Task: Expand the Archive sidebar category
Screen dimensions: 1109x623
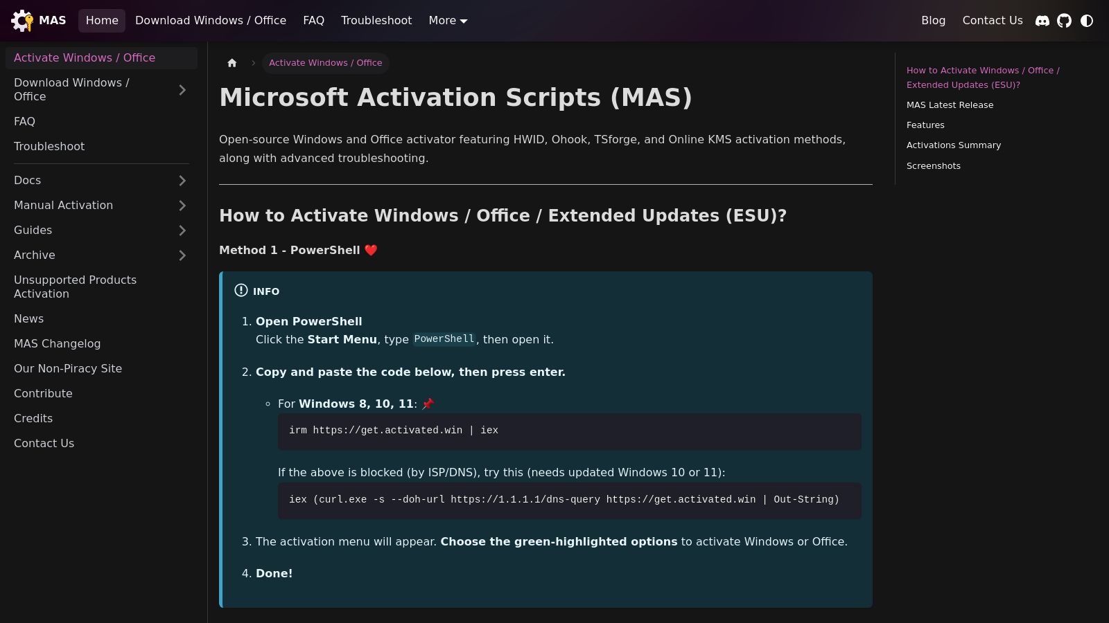Action: pos(182,255)
